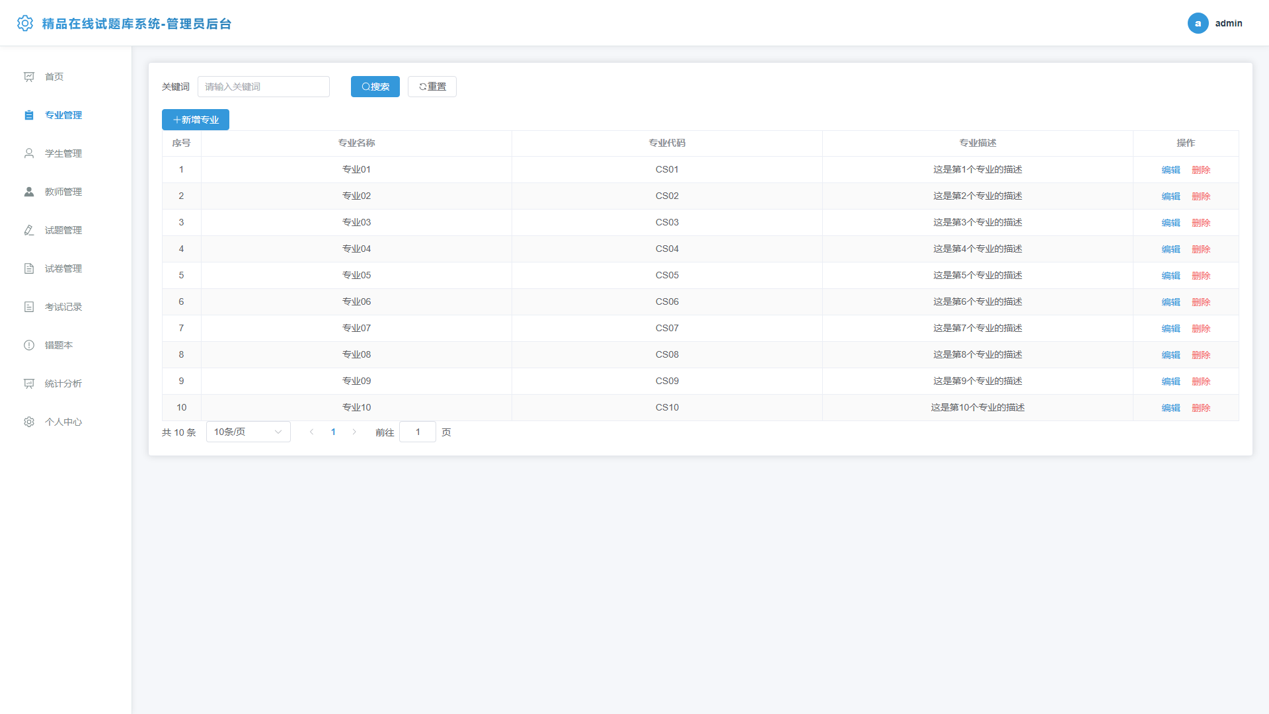Click the 首页 sidebar icon

click(x=29, y=77)
